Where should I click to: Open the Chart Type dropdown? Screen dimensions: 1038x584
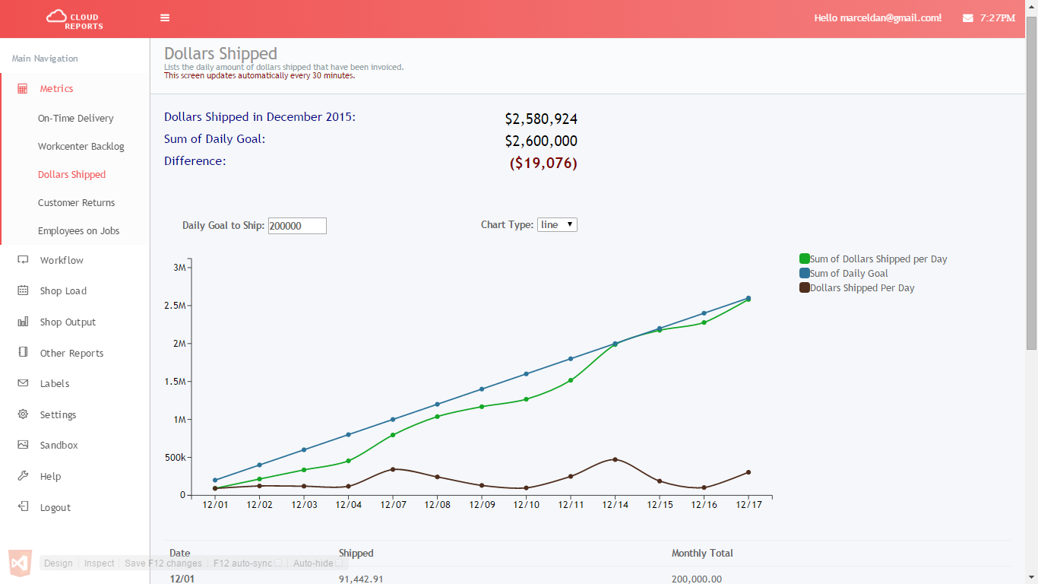click(557, 224)
